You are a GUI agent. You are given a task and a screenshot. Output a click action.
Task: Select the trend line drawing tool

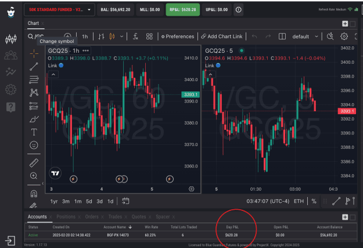pyautogui.click(x=34, y=67)
